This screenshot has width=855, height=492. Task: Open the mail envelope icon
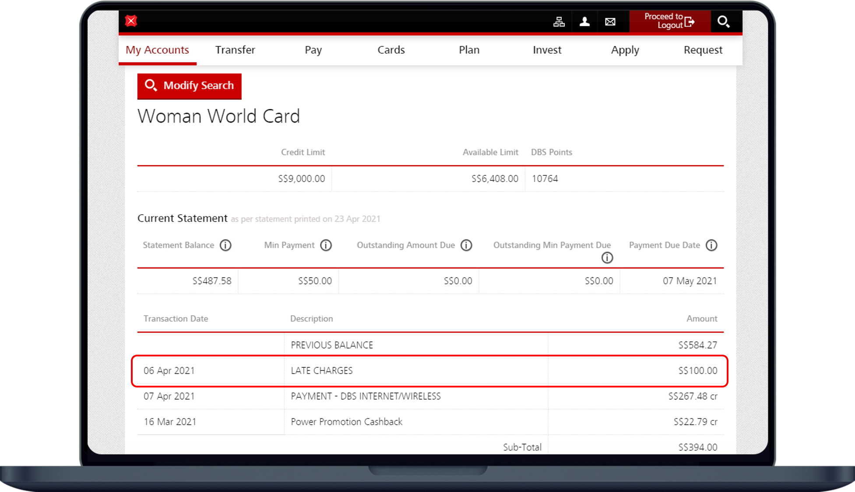click(x=610, y=21)
